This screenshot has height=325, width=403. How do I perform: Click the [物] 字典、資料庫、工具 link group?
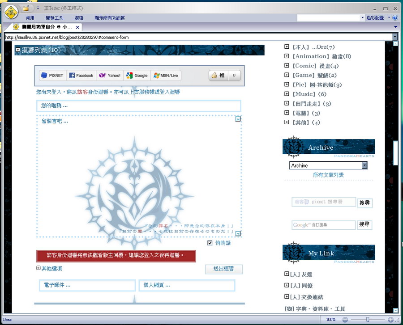click(x=315, y=309)
